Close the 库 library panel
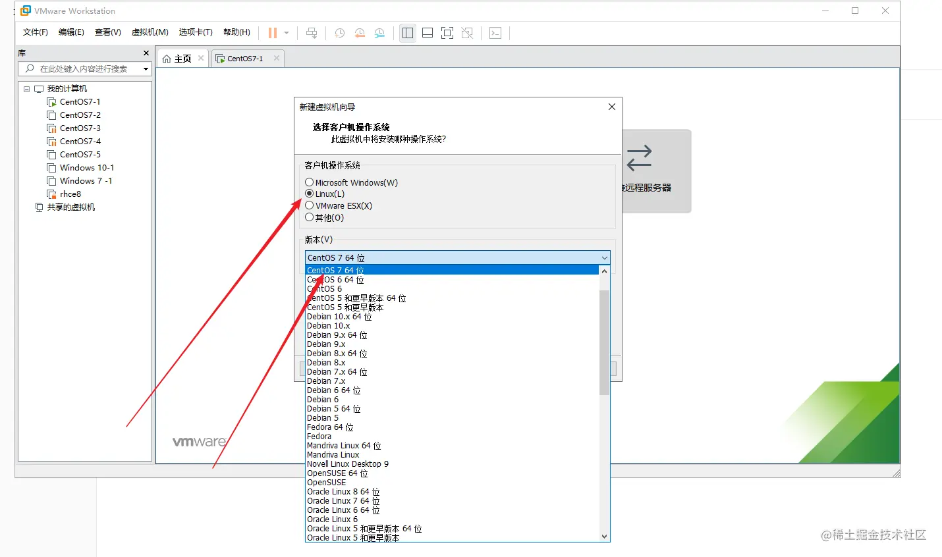942x557 pixels. pyautogui.click(x=146, y=53)
